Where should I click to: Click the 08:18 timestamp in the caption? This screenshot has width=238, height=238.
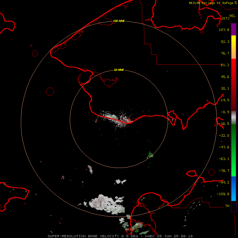(x=187, y=236)
